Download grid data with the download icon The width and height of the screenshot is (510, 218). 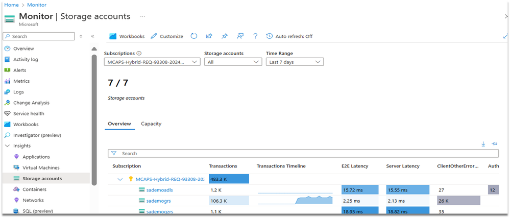tap(483, 144)
